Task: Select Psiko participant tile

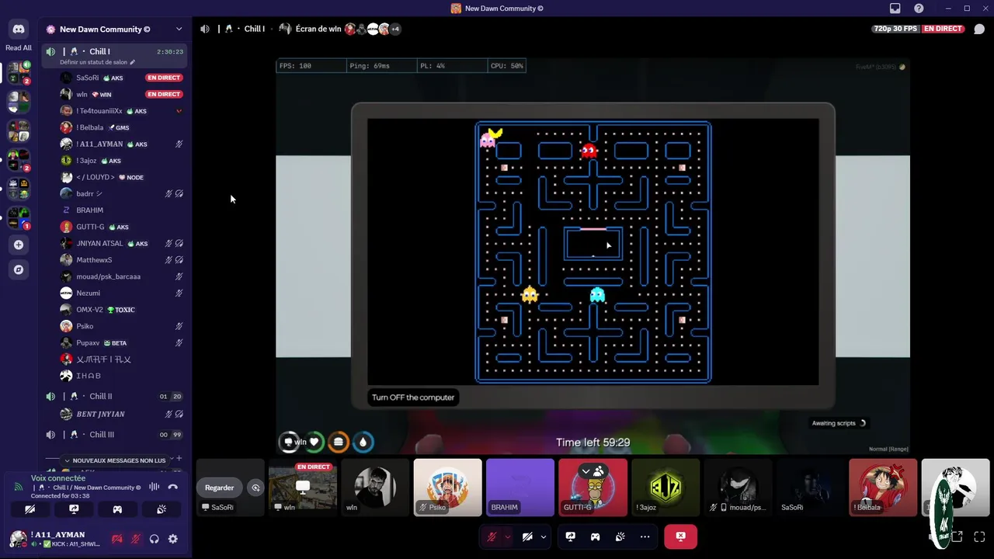Action: (447, 488)
